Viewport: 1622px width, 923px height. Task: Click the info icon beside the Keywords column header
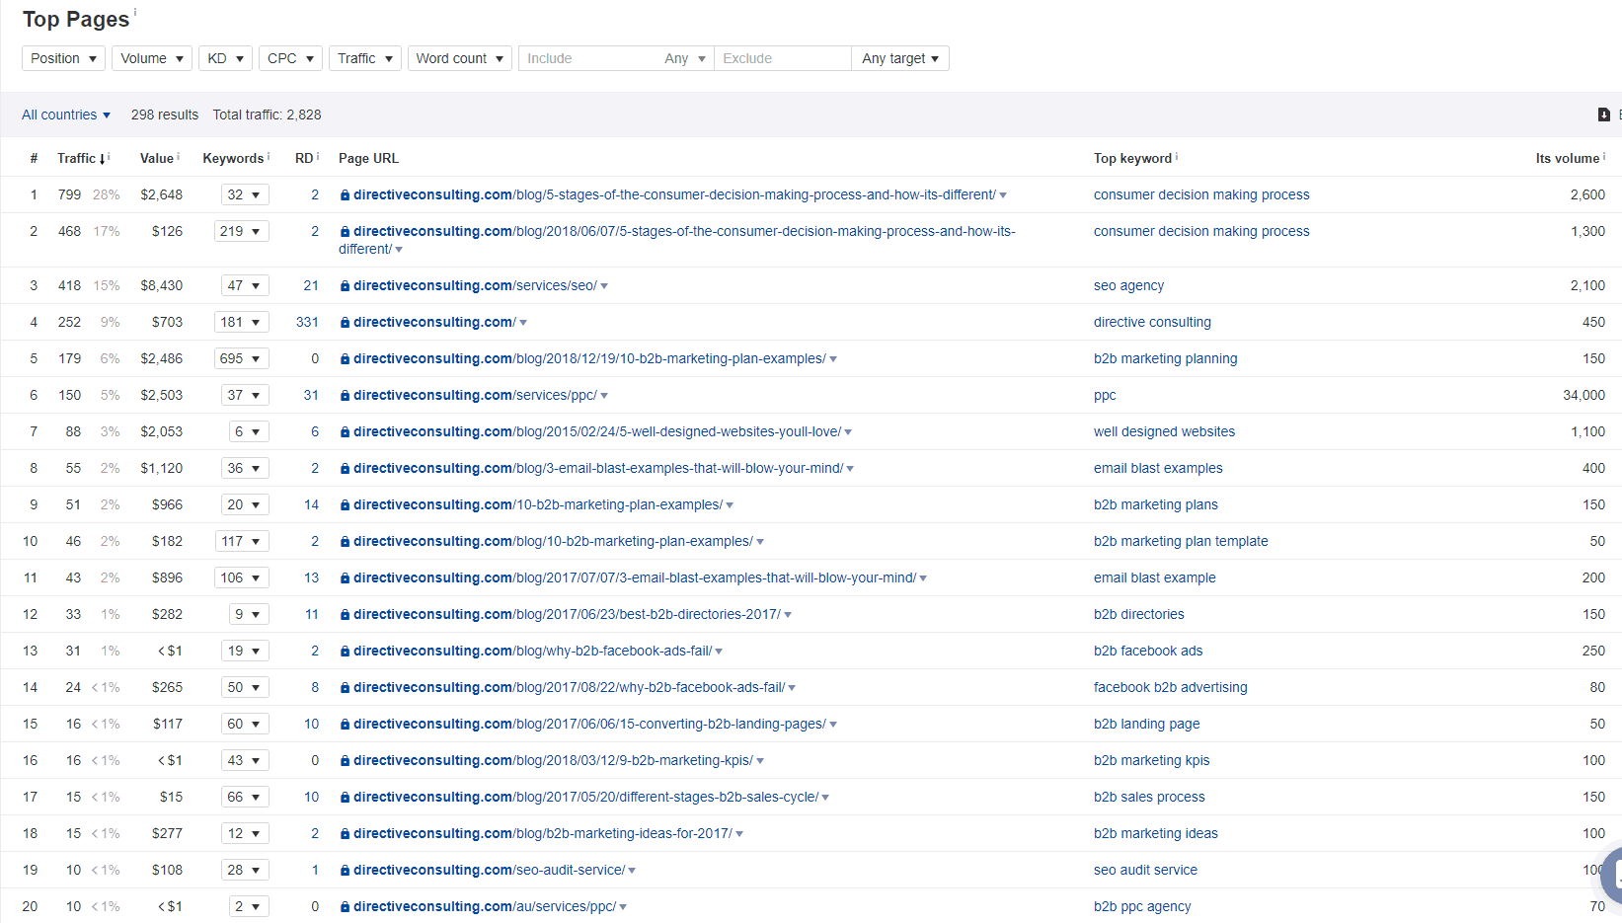(x=269, y=154)
